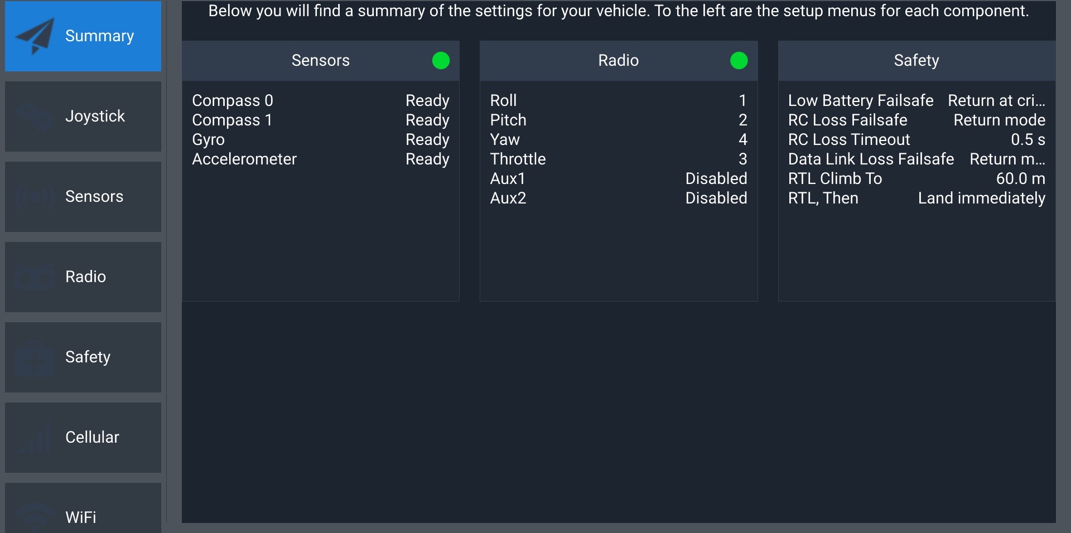
Task: Click the green Radio status indicator
Action: tap(739, 60)
